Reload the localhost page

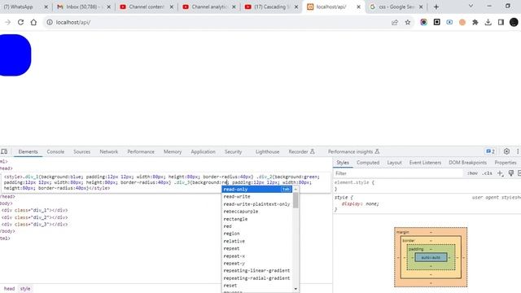click(x=20, y=22)
